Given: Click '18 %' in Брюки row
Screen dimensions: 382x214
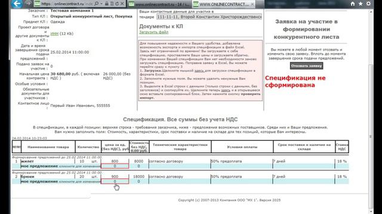Looking at the screenshot, I should click(x=342, y=177).
